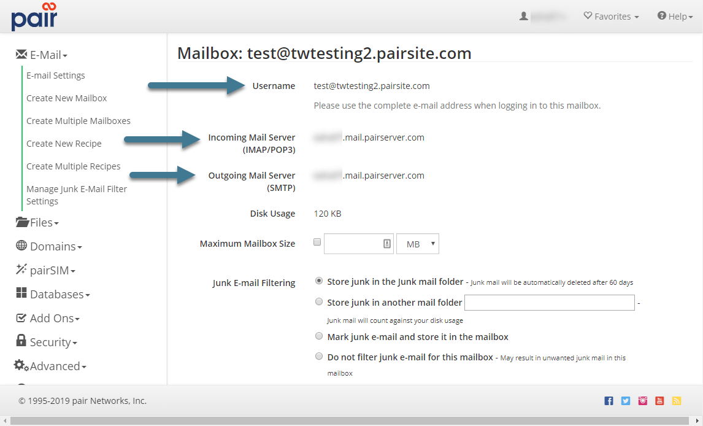The height and width of the screenshot is (426, 703).
Task: Open Create New Mailbox
Action: [x=66, y=98]
